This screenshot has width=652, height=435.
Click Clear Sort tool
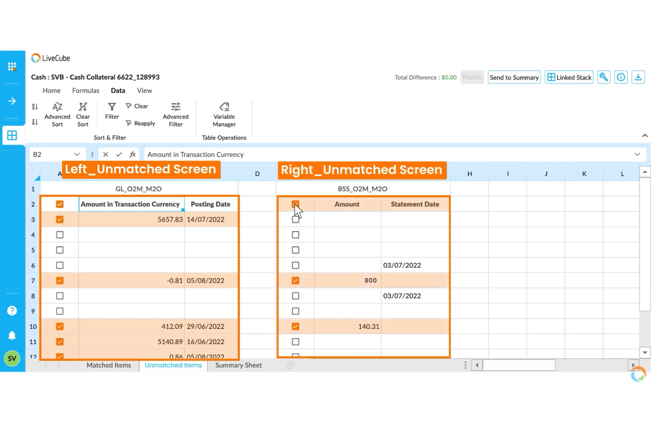pos(83,115)
